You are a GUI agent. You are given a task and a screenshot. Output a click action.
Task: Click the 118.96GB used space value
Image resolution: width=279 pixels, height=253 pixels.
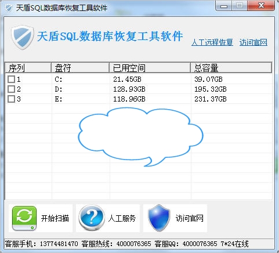pos(129,99)
